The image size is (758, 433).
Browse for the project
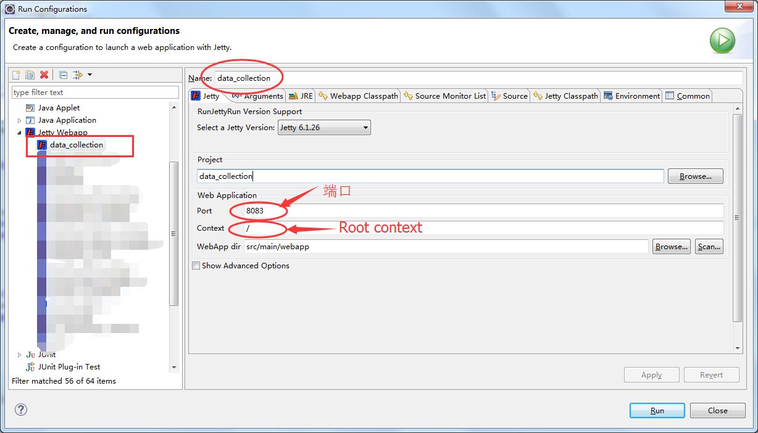pos(696,176)
